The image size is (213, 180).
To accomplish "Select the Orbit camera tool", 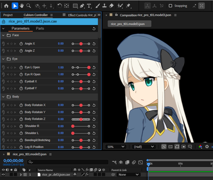I will 37,6.
